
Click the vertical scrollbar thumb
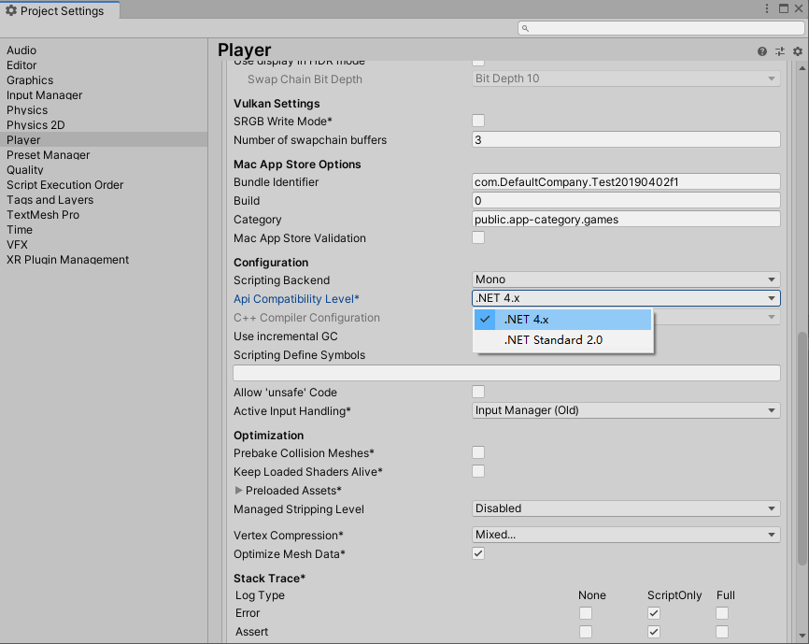(x=802, y=447)
